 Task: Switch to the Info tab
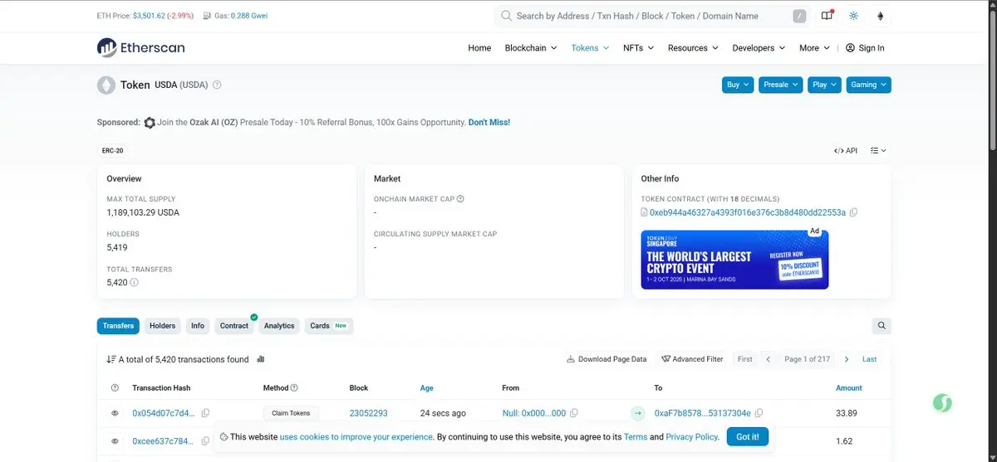198,326
